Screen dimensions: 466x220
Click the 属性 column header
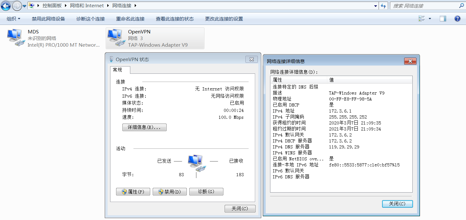tap(299, 80)
